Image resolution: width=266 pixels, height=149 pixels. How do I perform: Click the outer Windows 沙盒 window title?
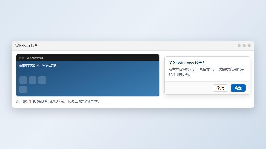[x=27, y=46]
